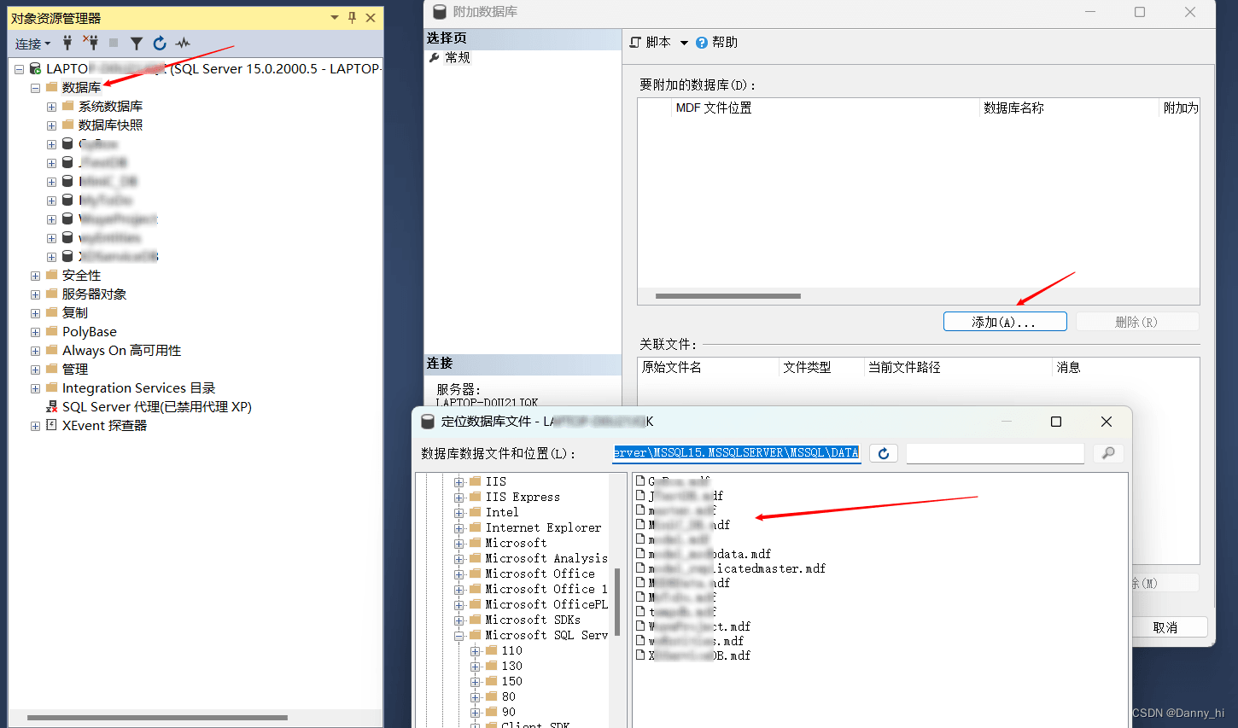
Task: Select the 管理 folder icon
Action: pyautogui.click(x=52, y=369)
